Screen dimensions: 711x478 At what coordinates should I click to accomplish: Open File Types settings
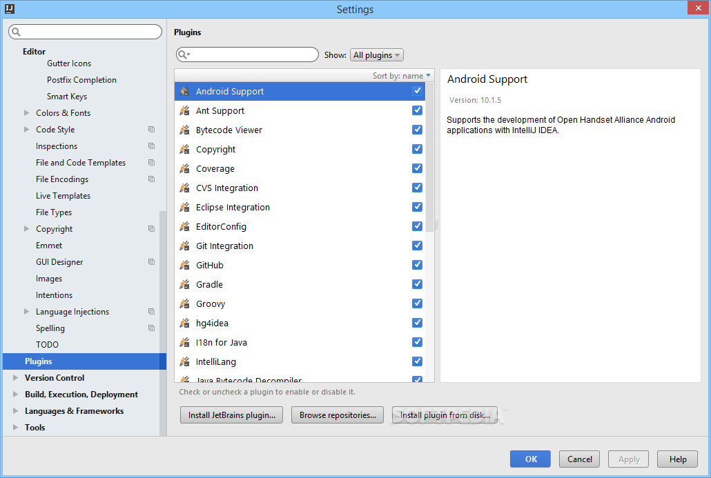(x=54, y=212)
